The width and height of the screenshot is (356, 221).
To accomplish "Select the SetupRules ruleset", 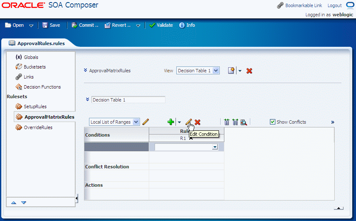I will [x=35, y=107].
